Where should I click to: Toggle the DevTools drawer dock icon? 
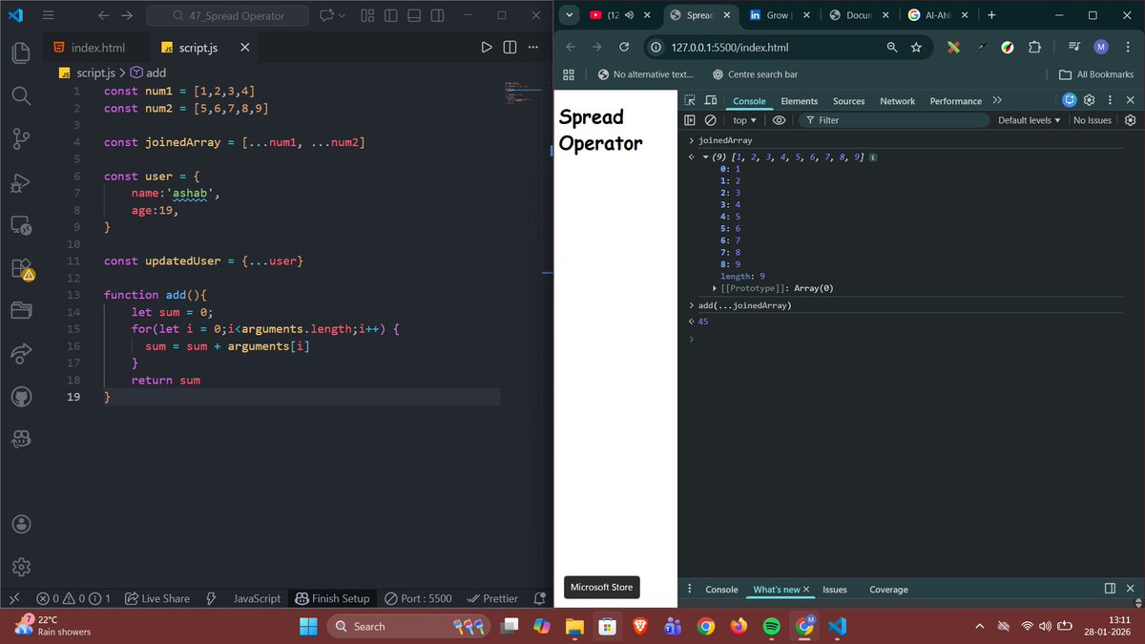(1110, 589)
